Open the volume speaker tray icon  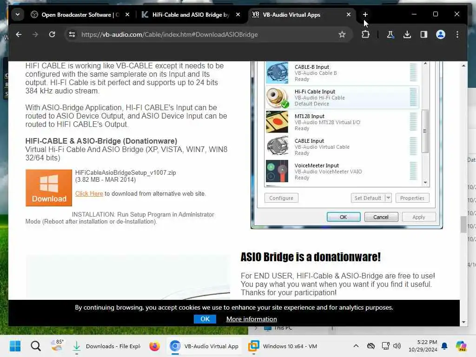(397, 346)
